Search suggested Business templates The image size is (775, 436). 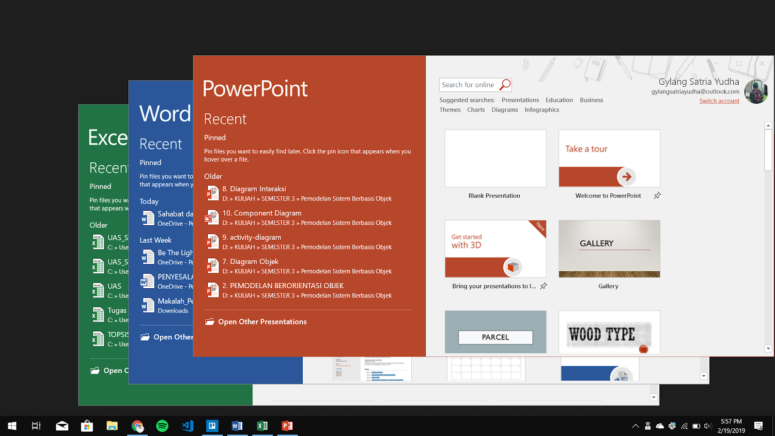(x=591, y=100)
